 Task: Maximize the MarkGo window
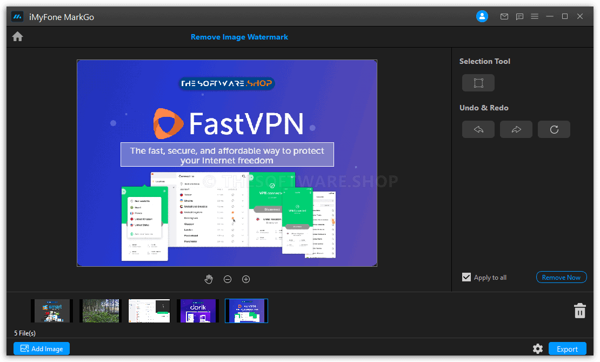pyautogui.click(x=565, y=16)
